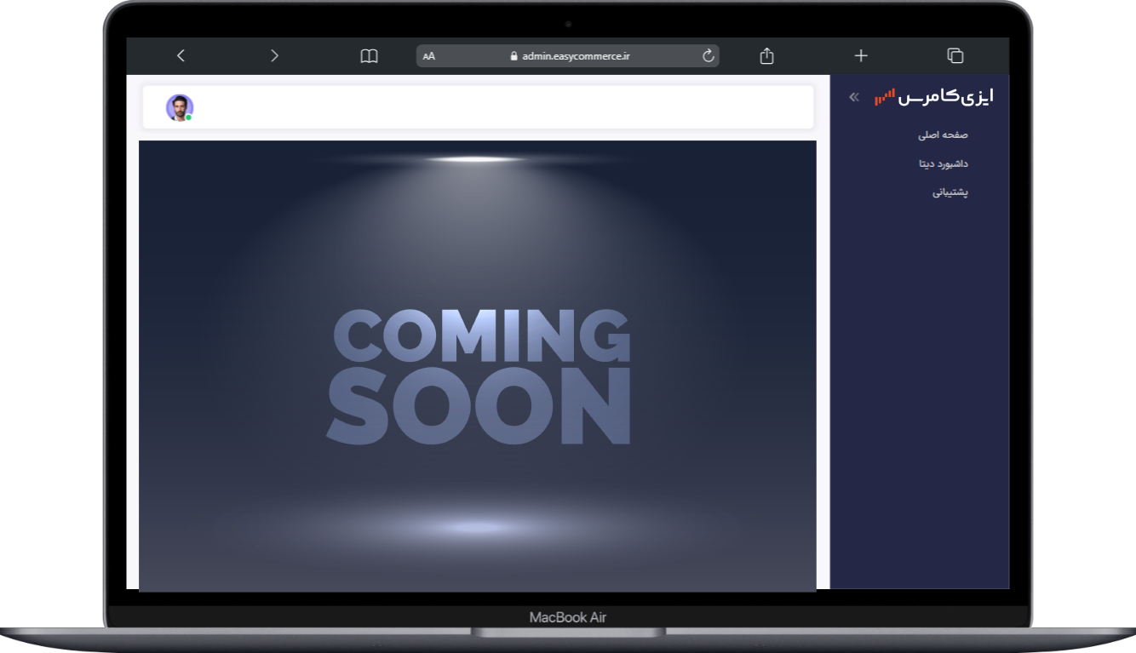Screen dimensions: 1136x653
Task: Open the صفحه اصلی menu item
Action: (943, 135)
